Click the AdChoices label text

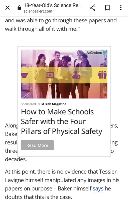point(94,53)
